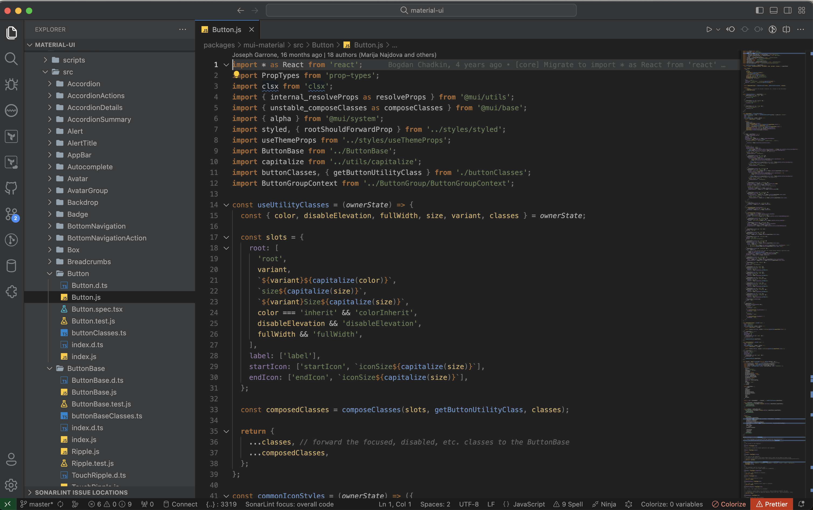
Task: Collapse the src folder
Action: point(46,72)
